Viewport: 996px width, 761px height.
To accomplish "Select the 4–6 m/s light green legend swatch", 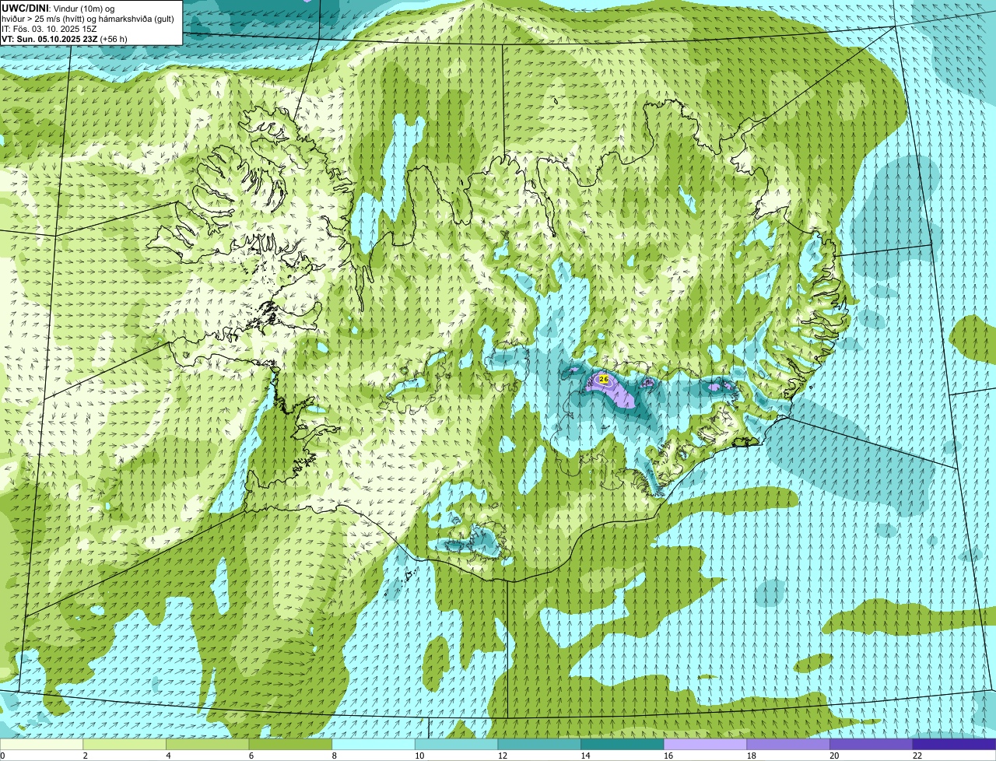I will pyautogui.click(x=207, y=744).
